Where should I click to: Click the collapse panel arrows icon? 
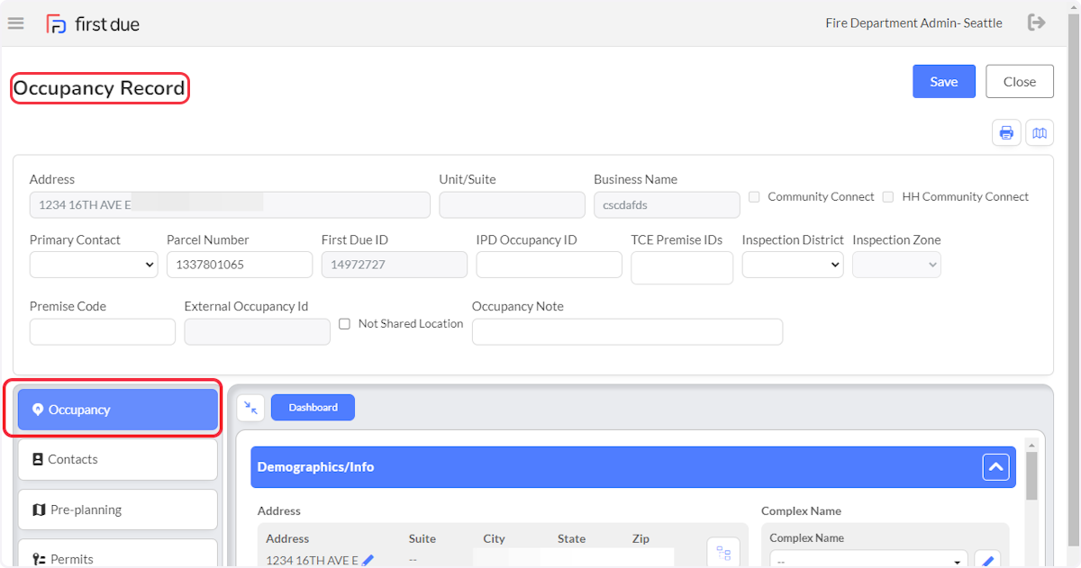point(250,408)
